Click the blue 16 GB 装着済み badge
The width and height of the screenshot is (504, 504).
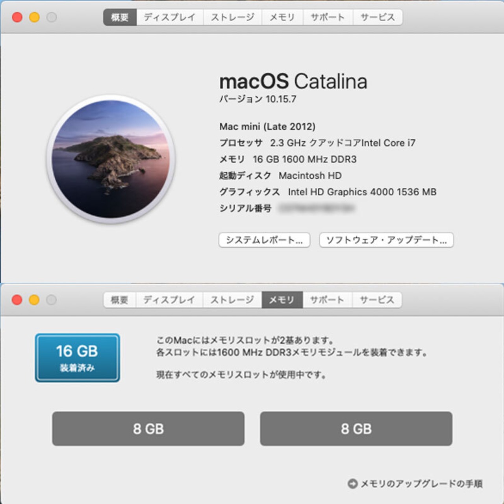point(78,358)
